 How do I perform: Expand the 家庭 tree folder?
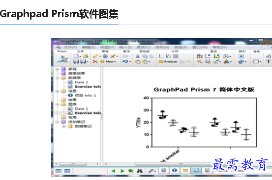click(57, 69)
